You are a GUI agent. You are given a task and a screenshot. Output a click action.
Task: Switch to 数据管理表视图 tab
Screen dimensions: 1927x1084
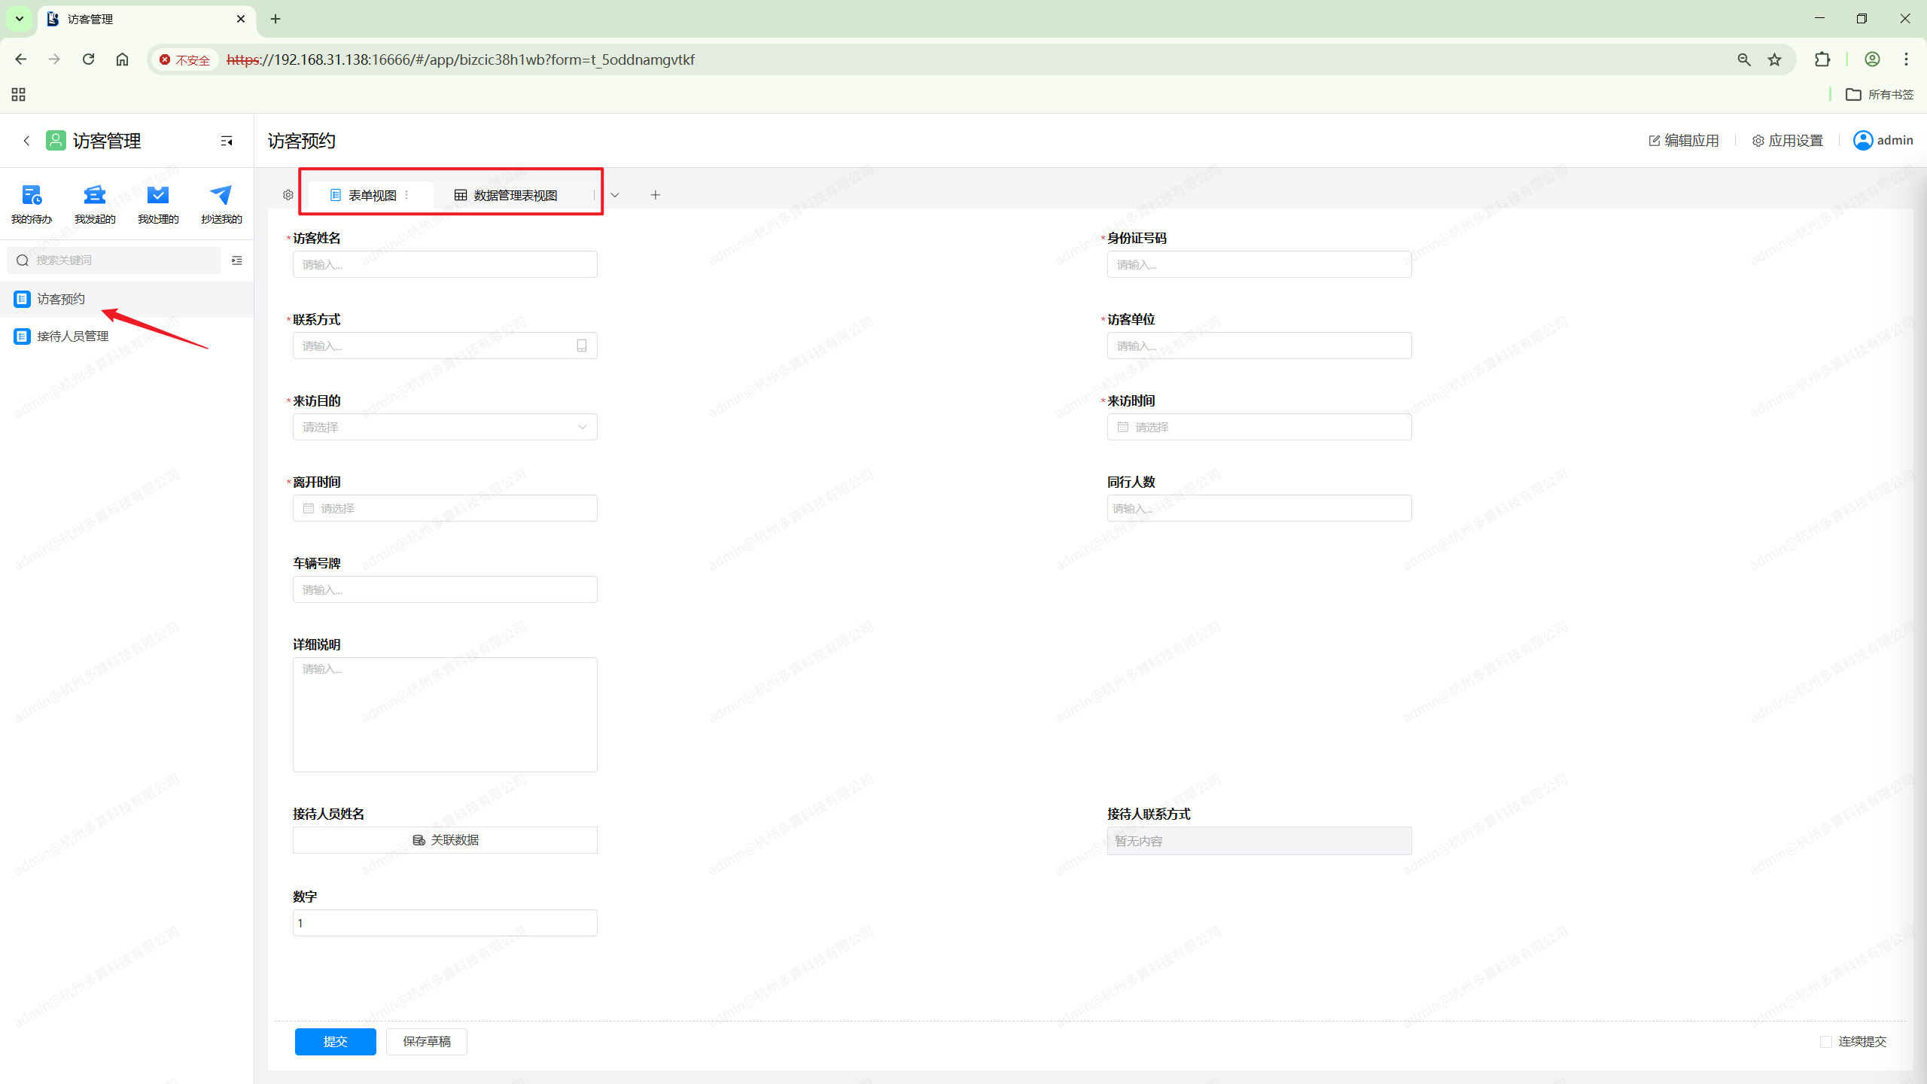507,196
